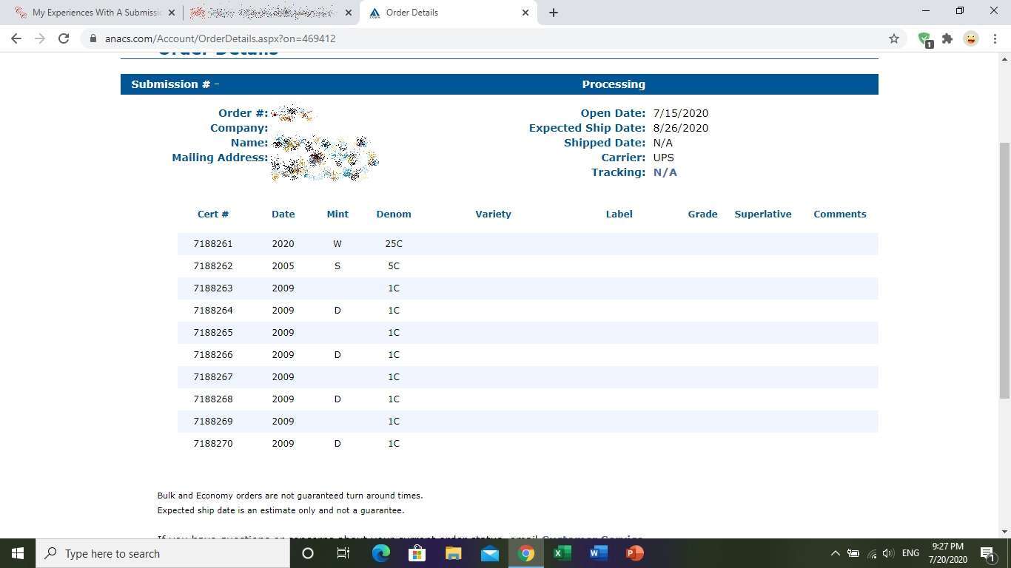The height and width of the screenshot is (568, 1011).
Task: Click the Superlative column header
Action: (x=763, y=214)
